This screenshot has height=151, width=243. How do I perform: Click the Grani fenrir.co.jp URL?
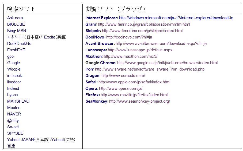144,24
